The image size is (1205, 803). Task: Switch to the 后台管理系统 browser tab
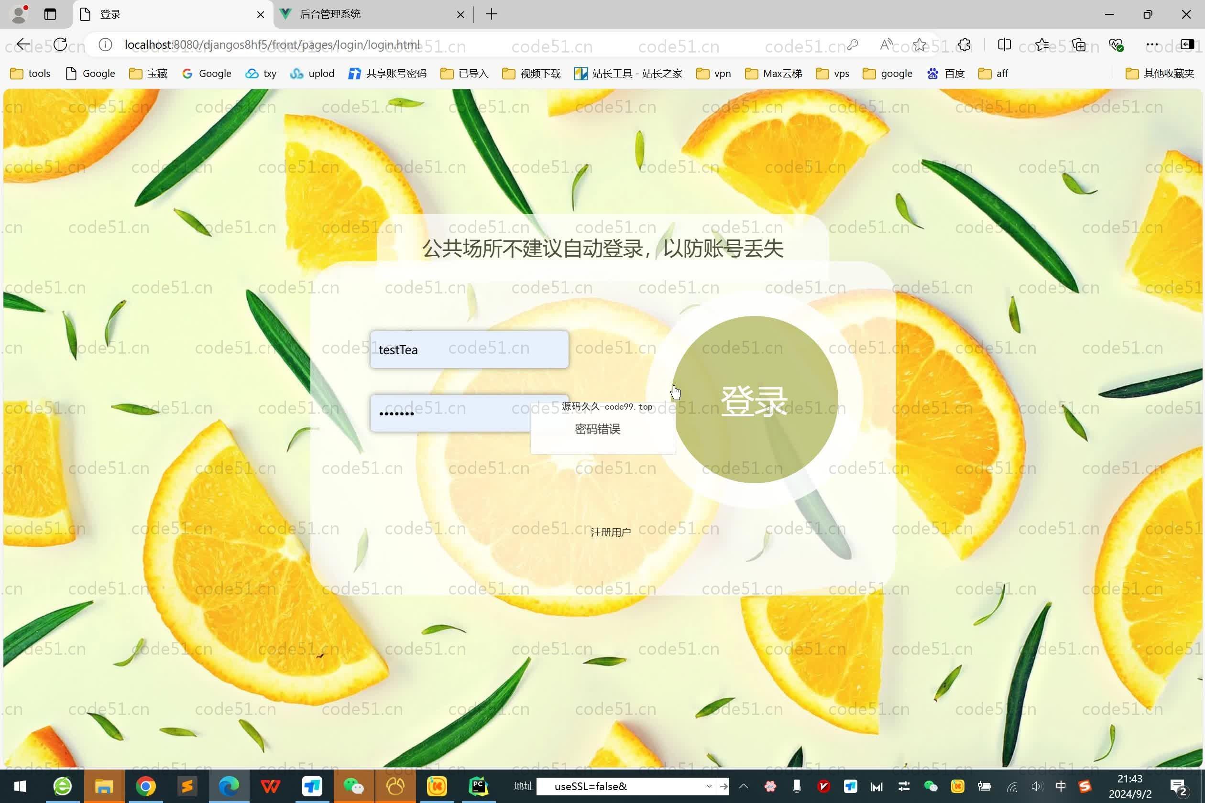pos(372,14)
